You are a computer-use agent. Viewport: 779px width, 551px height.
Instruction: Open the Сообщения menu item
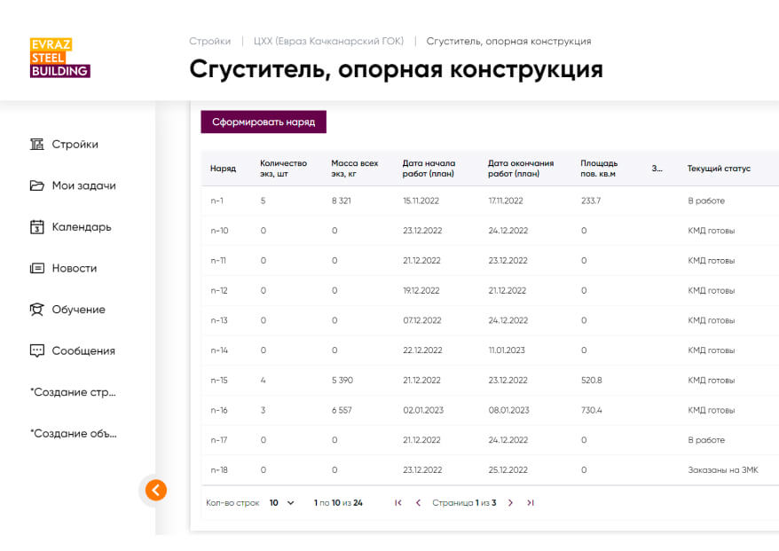83,350
